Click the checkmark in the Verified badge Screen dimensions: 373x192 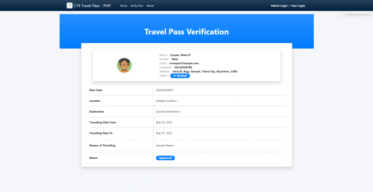pos(175,76)
